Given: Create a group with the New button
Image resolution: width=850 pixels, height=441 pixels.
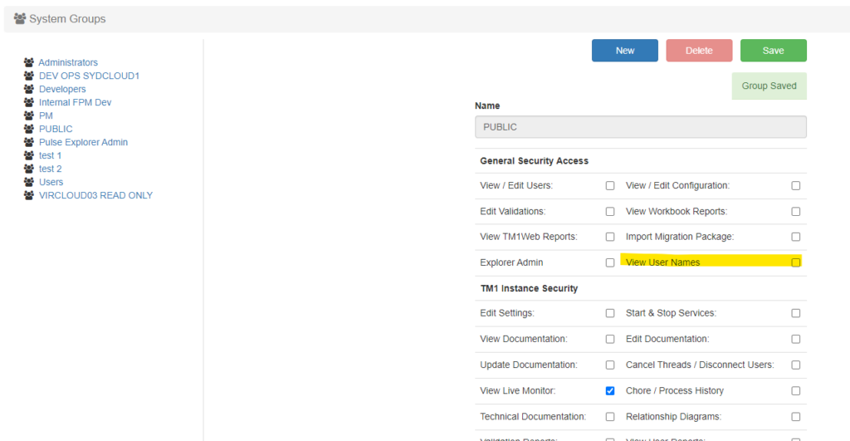Looking at the screenshot, I should 625,51.
